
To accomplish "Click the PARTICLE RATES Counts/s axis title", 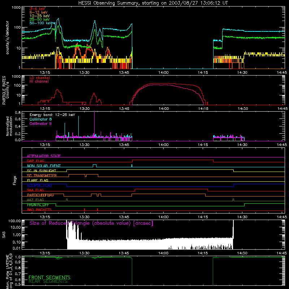I will (6, 90).
